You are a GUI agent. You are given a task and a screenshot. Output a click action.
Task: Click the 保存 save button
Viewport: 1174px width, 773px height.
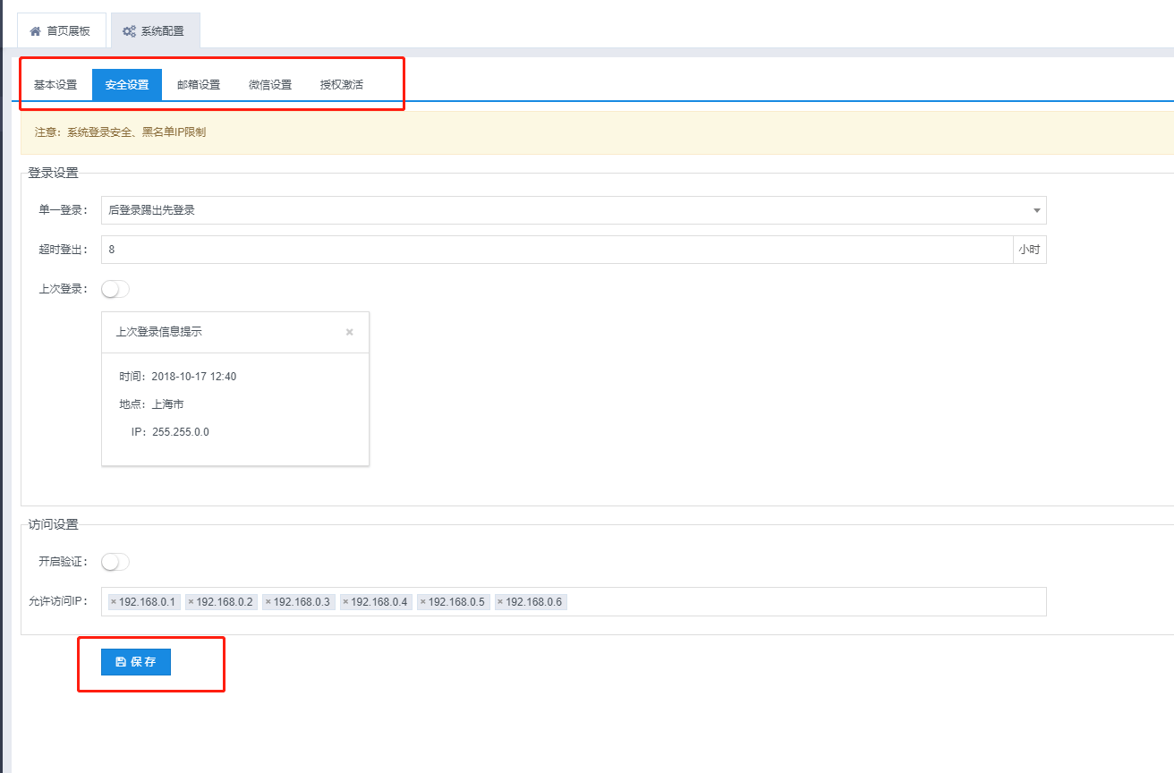point(136,662)
